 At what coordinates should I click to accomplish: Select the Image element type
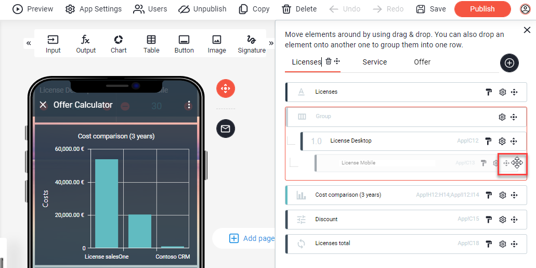[217, 45]
